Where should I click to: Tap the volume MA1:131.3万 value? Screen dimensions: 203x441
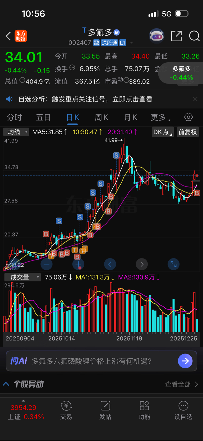coord(95,277)
